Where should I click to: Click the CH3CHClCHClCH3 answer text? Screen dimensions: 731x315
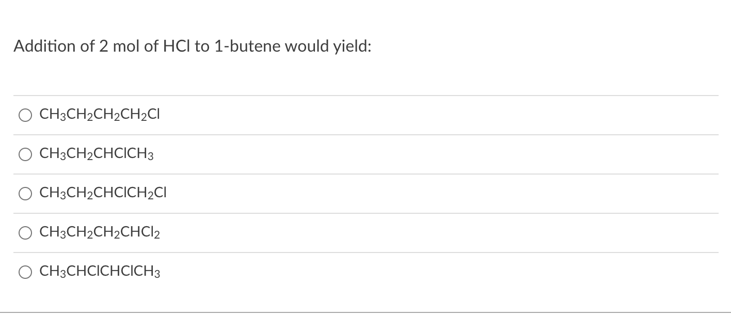click(x=100, y=271)
